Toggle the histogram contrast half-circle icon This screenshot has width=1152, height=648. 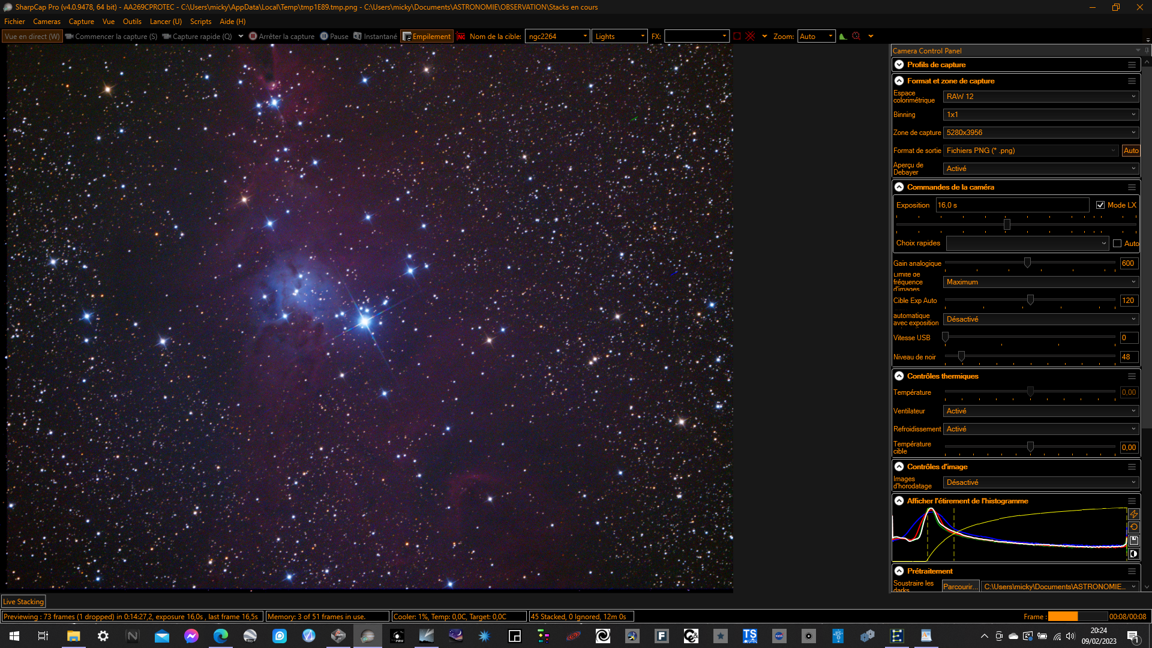coord(1133,554)
